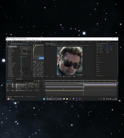
Task: Click the blue APPLY button in Flow
Action: point(41,58)
